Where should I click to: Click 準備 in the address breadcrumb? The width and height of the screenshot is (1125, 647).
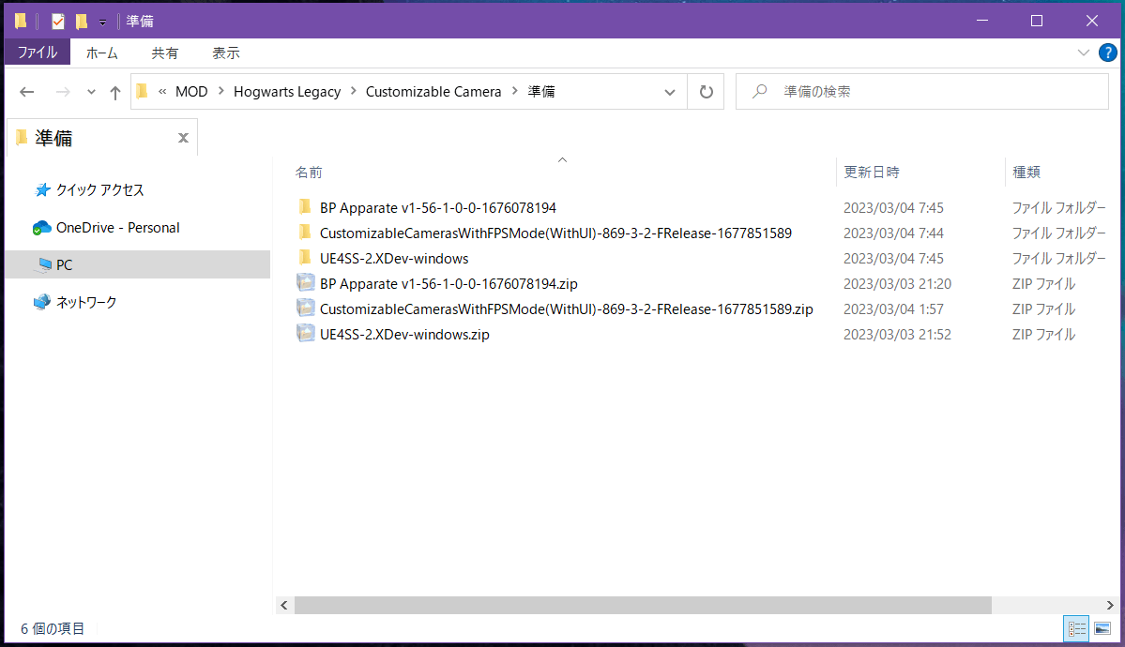pos(541,92)
